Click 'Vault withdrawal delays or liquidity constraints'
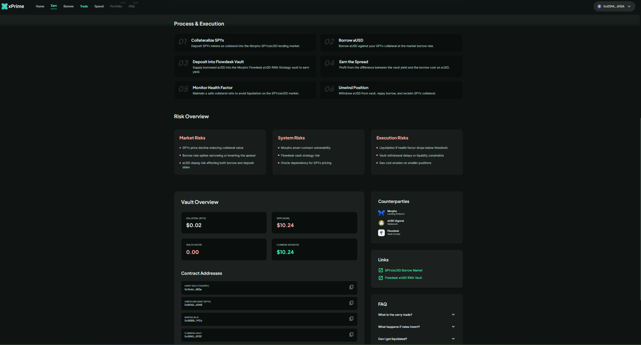Image resolution: width=641 pixels, height=345 pixels. 412,156
